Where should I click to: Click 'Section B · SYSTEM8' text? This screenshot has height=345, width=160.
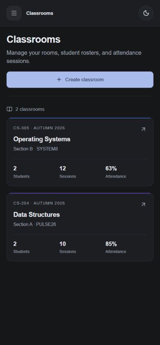pyautogui.click(x=36, y=149)
